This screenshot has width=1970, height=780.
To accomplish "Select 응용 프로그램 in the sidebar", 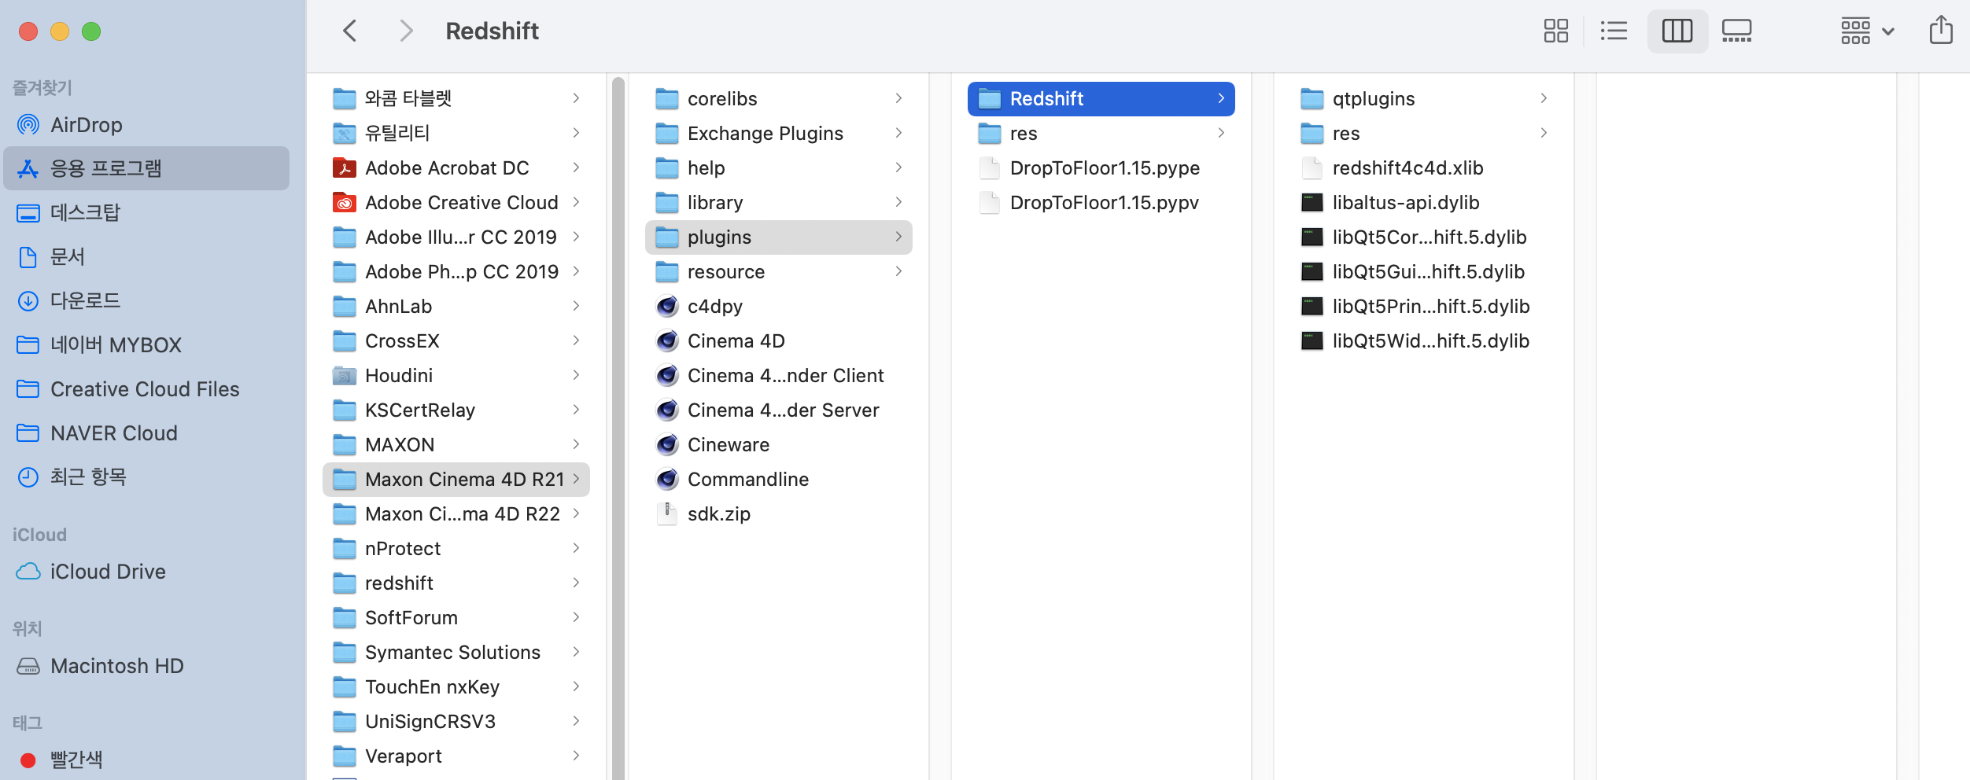I will 146,168.
